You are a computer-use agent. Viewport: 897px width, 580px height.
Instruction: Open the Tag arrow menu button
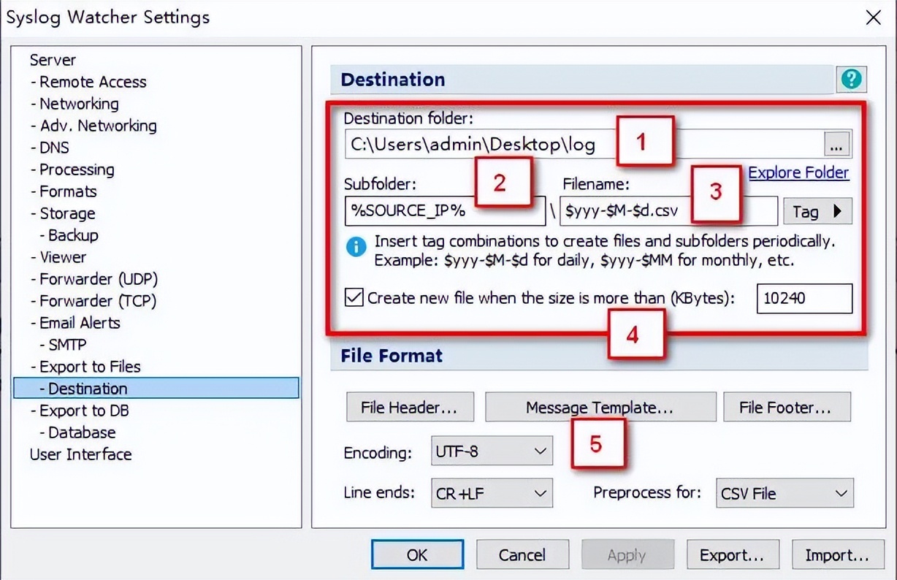click(x=817, y=212)
